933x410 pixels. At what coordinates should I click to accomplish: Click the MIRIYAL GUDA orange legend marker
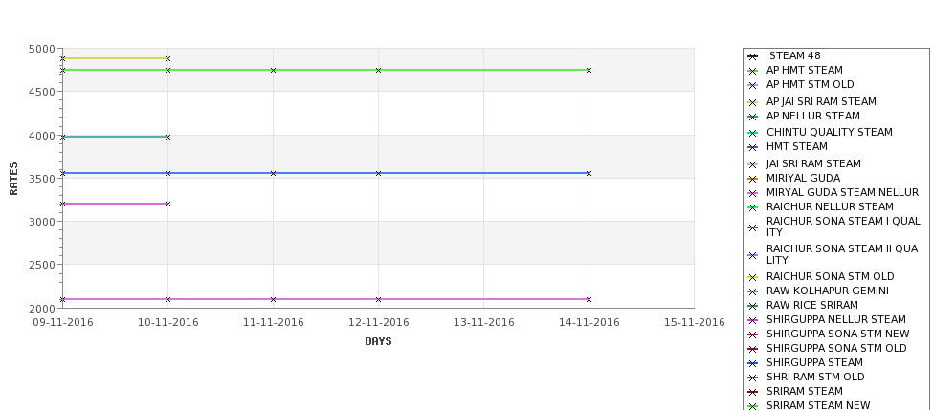pos(753,179)
